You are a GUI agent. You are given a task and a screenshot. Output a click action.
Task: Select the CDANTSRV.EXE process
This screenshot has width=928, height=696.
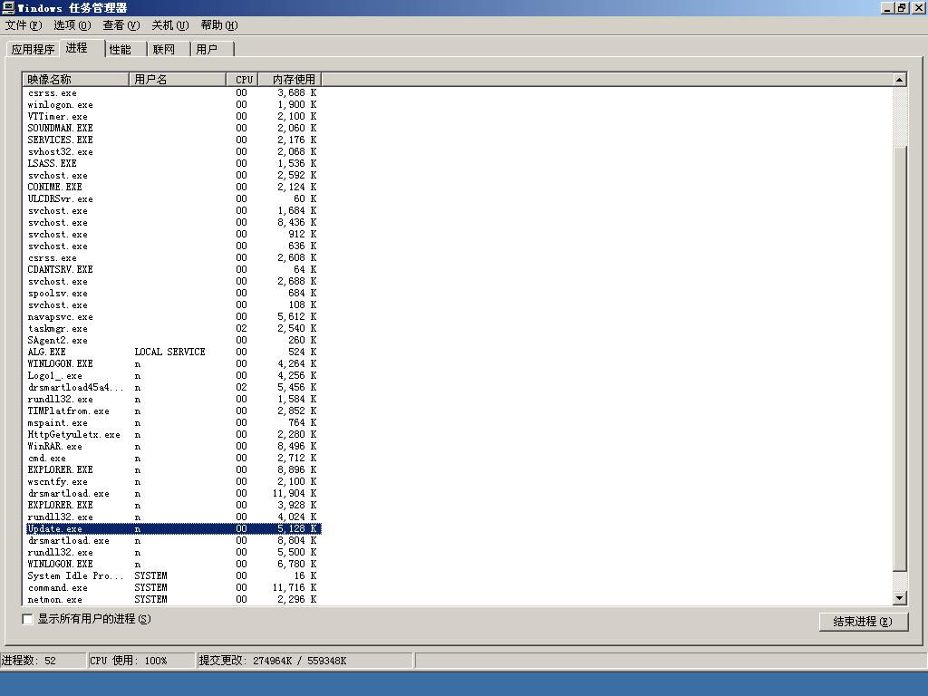(x=172, y=270)
